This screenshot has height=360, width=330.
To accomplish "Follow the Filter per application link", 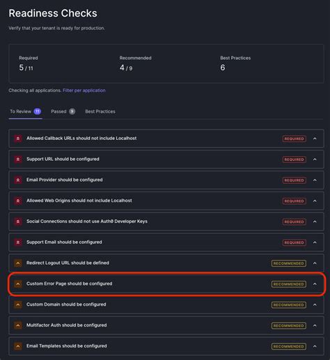I will [84, 91].
